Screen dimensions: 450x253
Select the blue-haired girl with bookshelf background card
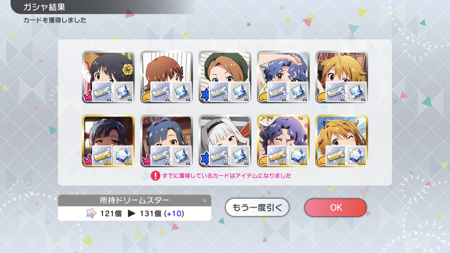[x=167, y=141]
